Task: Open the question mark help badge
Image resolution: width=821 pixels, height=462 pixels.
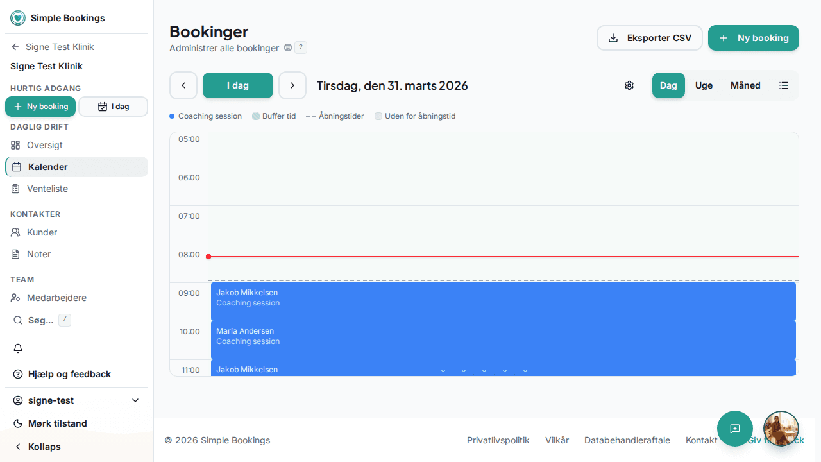Action: point(301,47)
